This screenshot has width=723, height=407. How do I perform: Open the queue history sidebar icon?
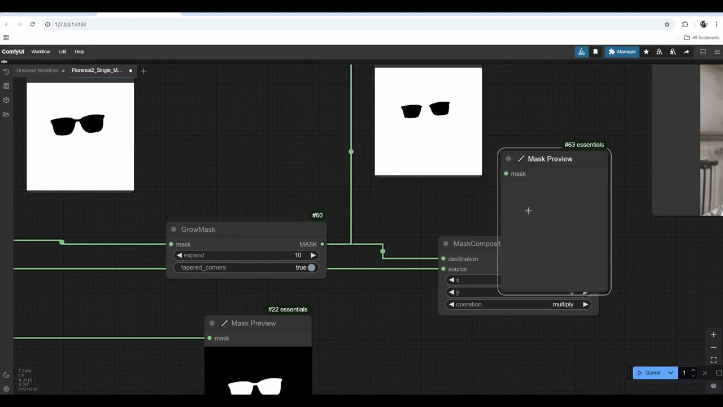6,72
